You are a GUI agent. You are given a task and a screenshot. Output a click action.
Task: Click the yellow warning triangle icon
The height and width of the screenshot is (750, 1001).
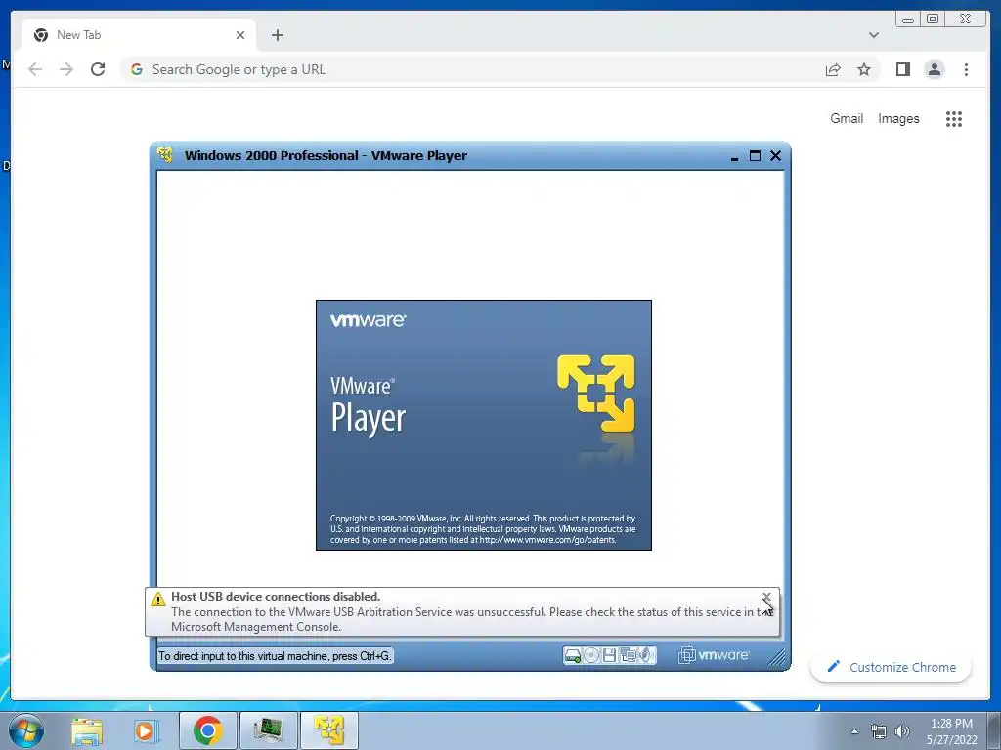157,600
